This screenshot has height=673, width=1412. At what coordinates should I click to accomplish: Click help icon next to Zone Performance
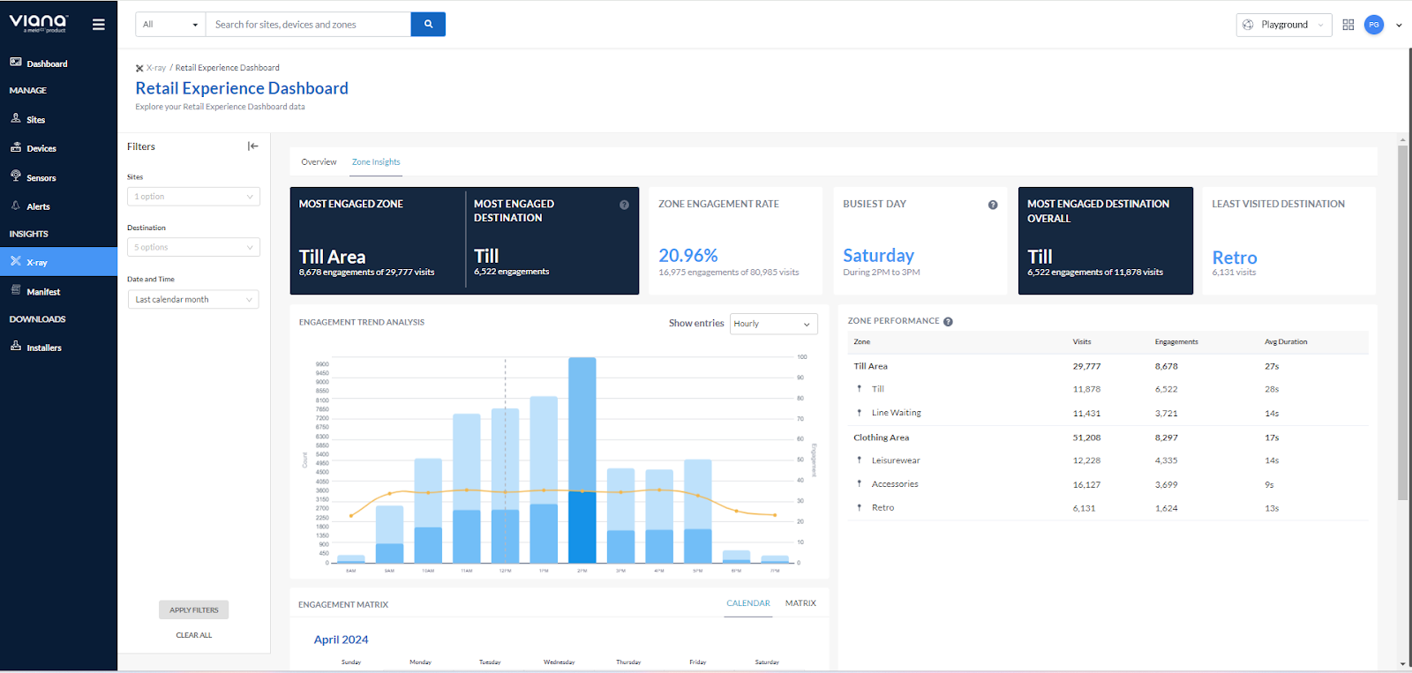948,322
